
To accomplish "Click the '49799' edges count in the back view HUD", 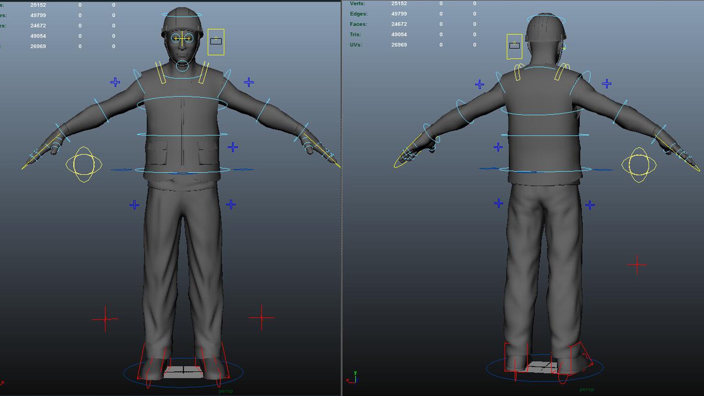I will (399, 14).
